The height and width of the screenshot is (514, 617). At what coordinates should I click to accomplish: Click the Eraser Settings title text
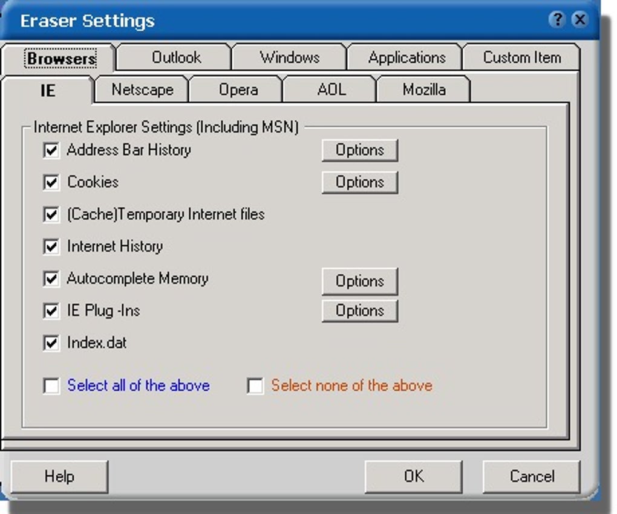click(87, 21)
